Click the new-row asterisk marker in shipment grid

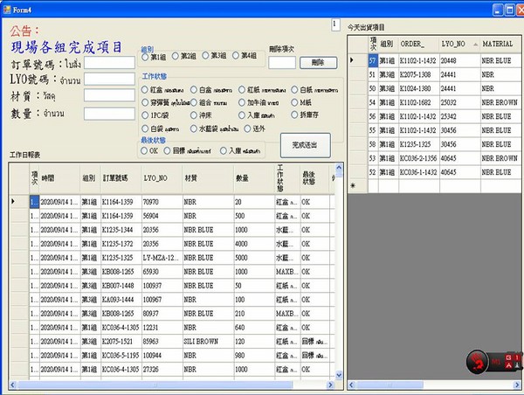[353, 186]
